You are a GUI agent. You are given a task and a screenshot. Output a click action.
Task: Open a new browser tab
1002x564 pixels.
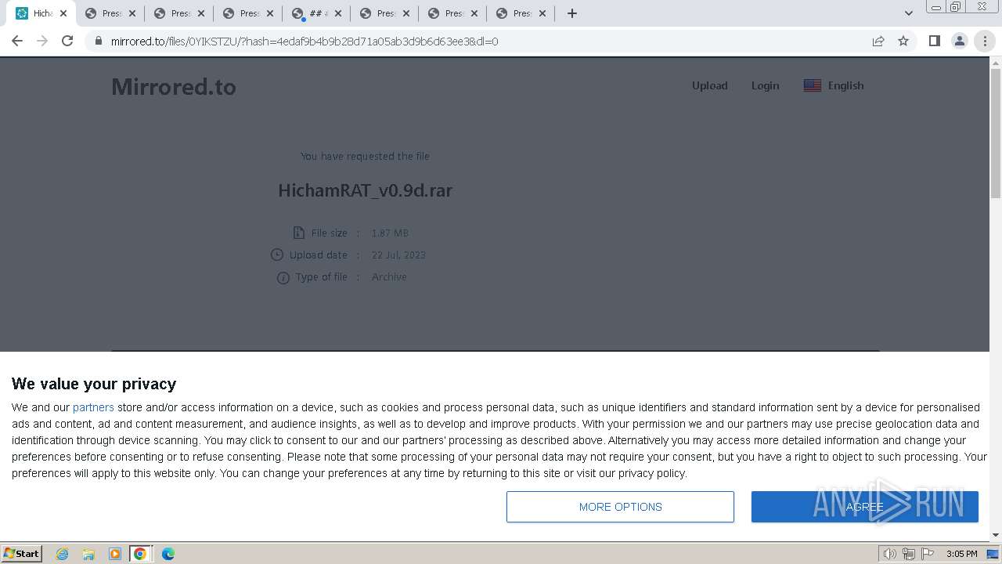pos(572,13)
